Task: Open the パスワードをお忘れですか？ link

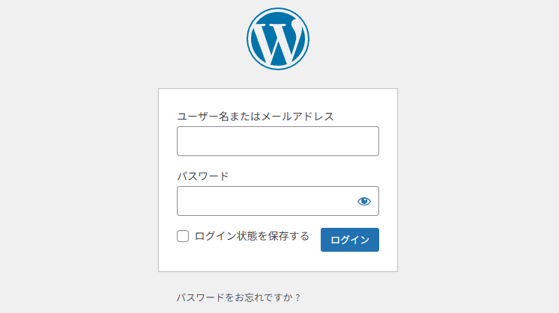Action: pos(239,297)
